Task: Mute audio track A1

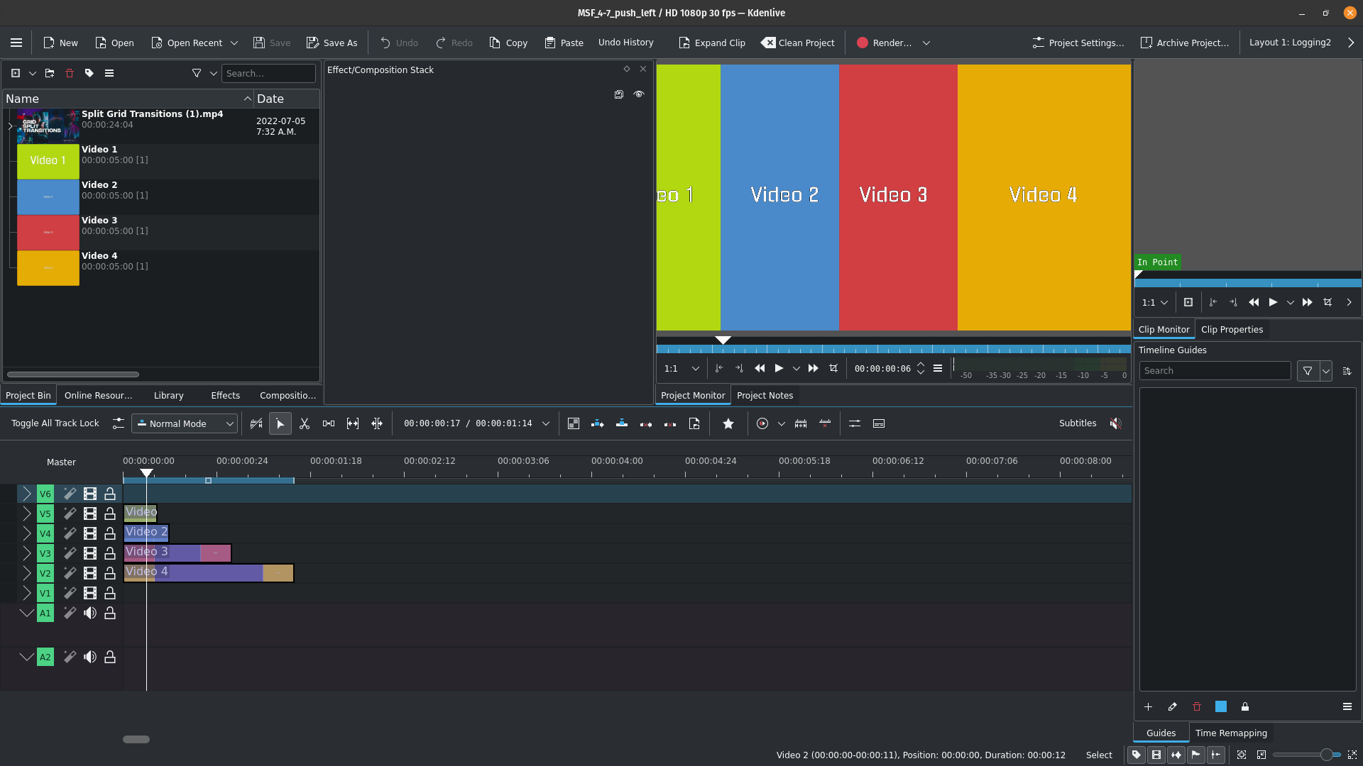Action: pyautogui.click(x=90, y=613)
